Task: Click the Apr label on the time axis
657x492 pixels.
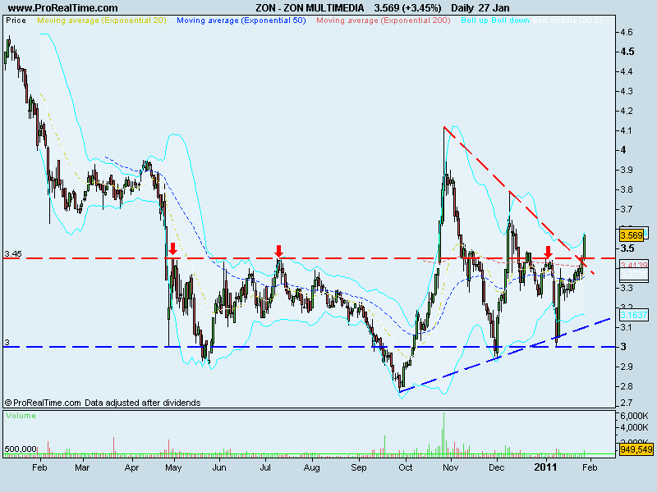Action: click(131, 467)
